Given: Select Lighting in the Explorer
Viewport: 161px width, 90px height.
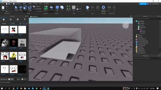Looking at the screenshot, I should 140,37.
